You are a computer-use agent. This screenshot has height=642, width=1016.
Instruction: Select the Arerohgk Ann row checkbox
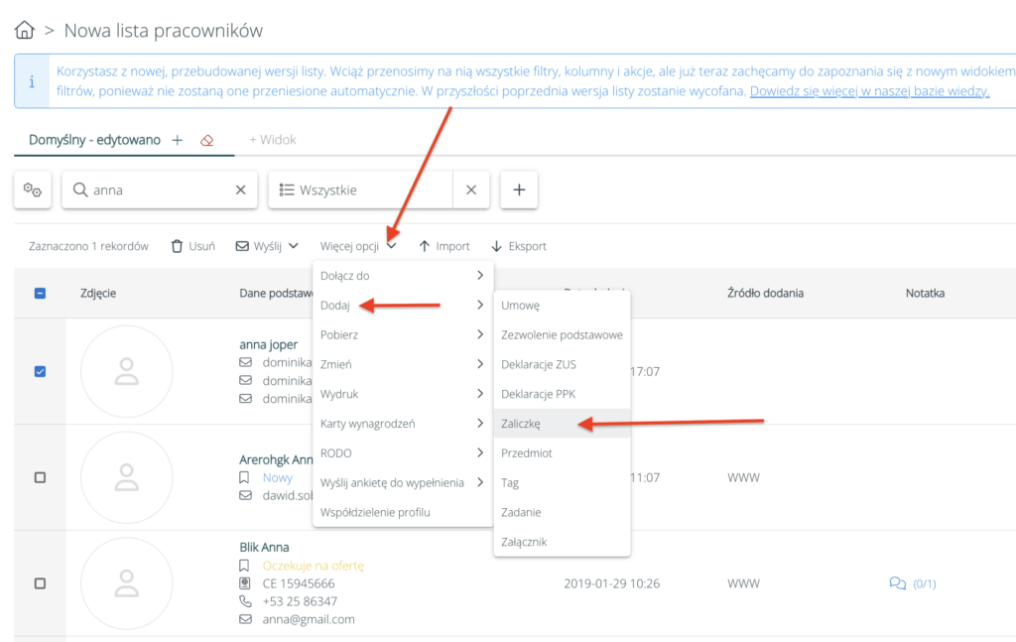[x=40, y=477]
